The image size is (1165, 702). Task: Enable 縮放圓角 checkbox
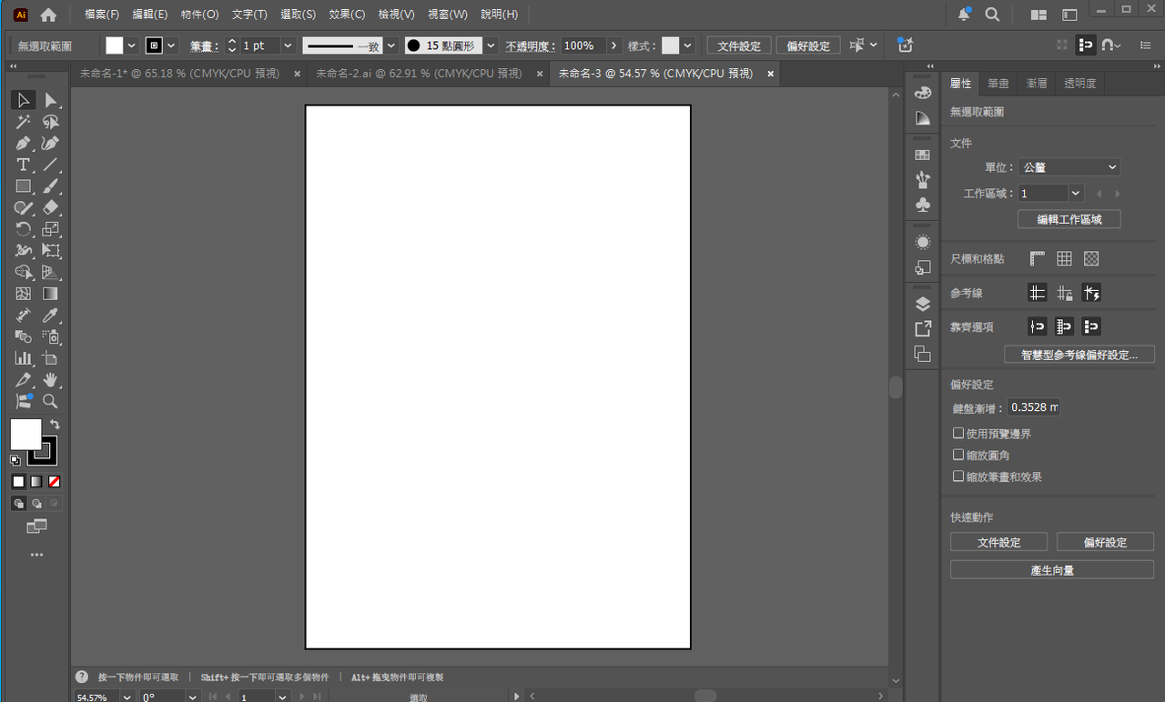[958, 455]
